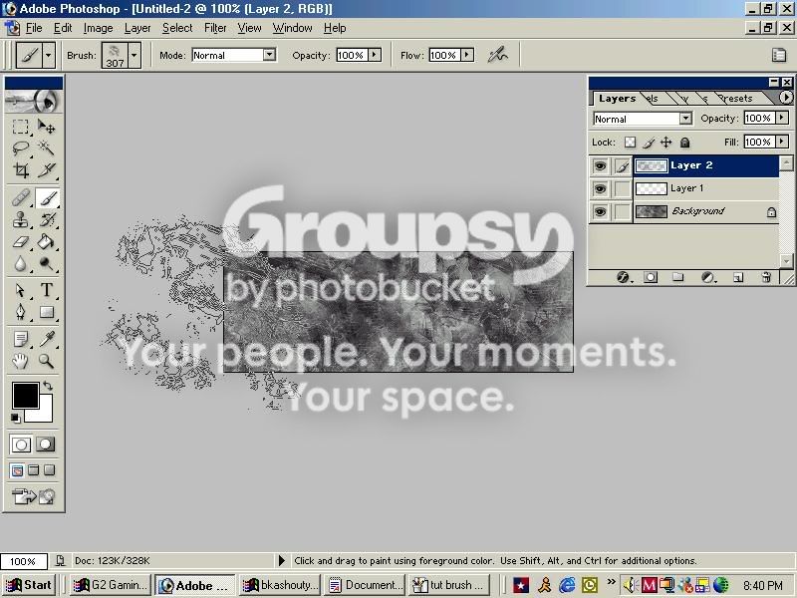797x598 pixels.
Task: Select the Magic Wand tool
Action: (x=46, y=148)
